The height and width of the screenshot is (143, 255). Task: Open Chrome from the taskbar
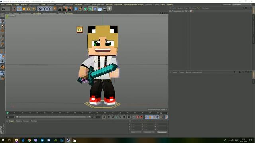point(29,140)
